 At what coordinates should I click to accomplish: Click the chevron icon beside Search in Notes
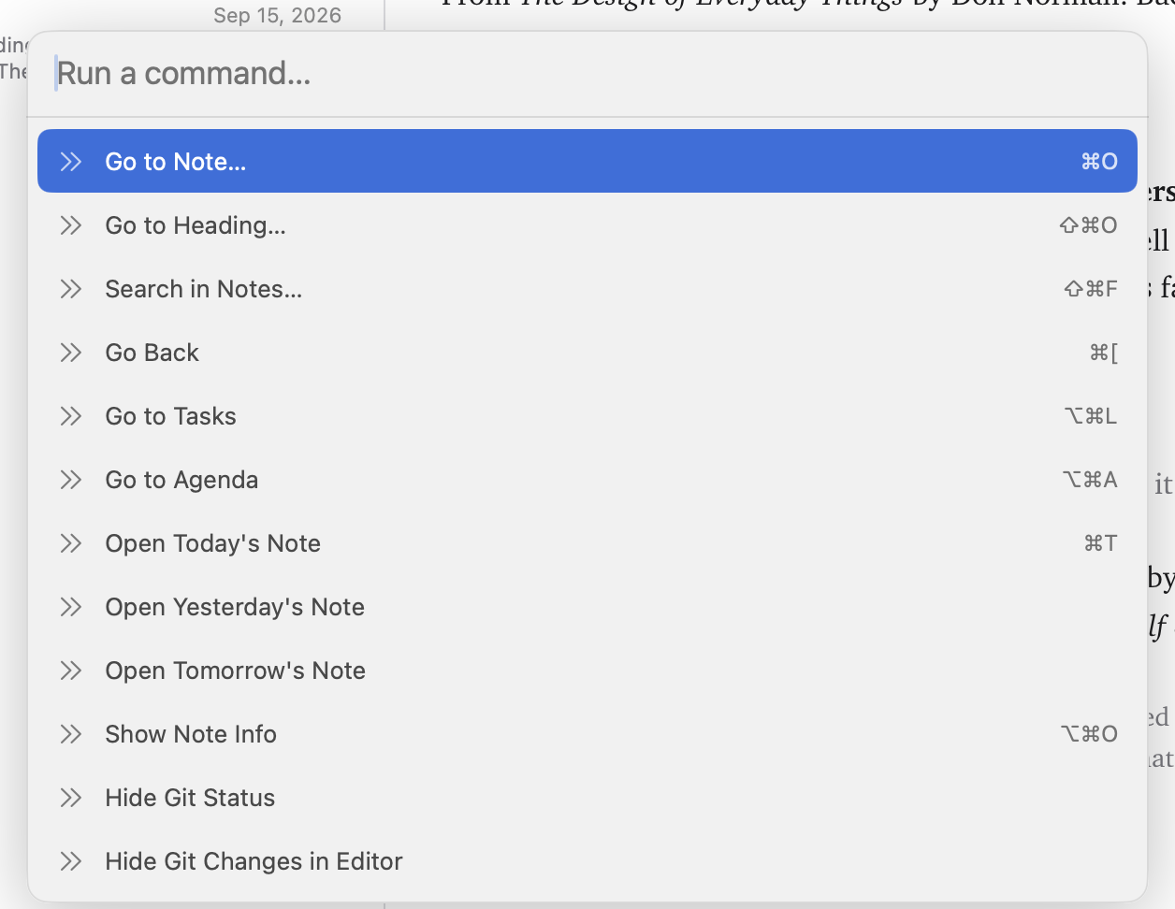pyautogui.click(x=71, y=289)
